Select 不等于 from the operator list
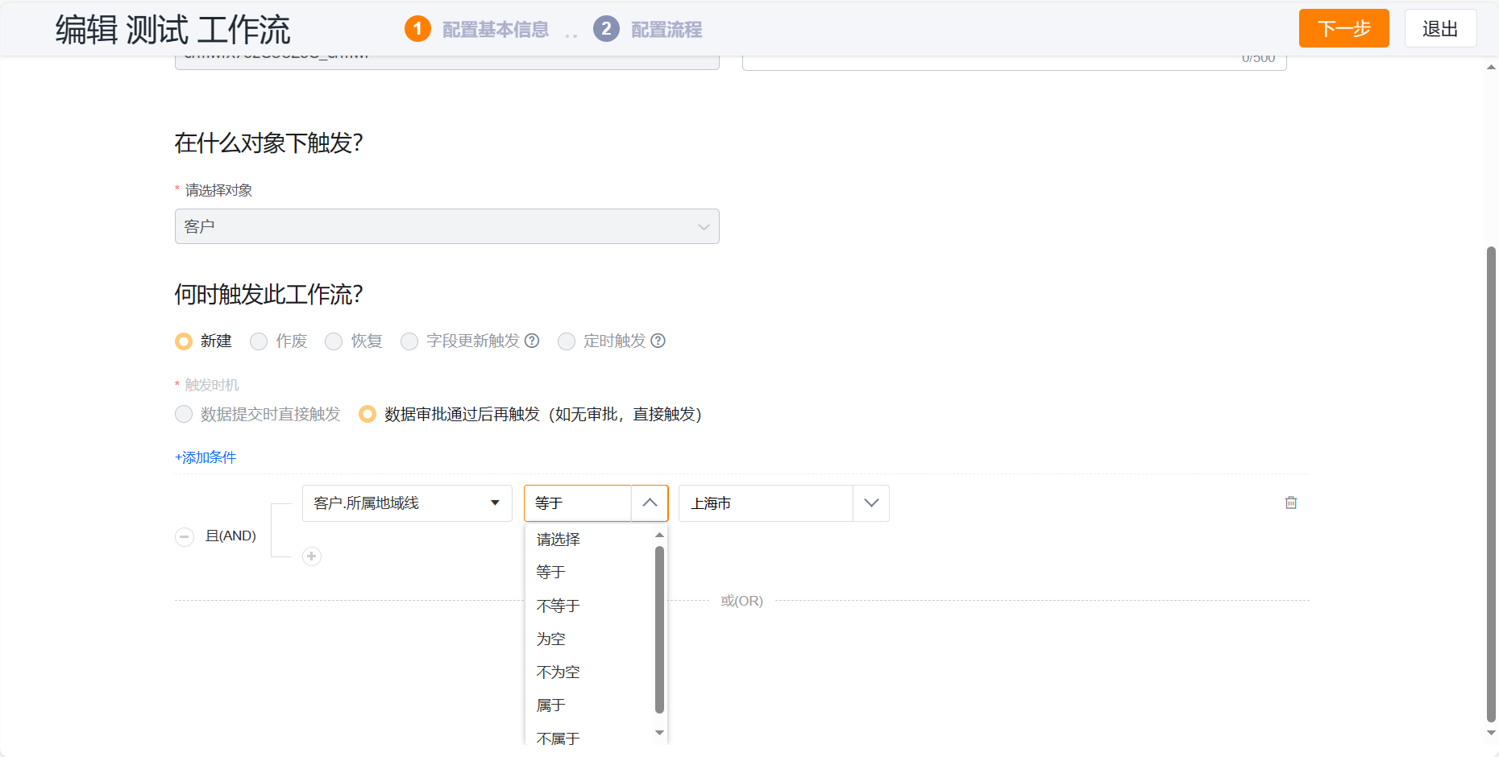The image size is (1499, 757). pos(557,605)
